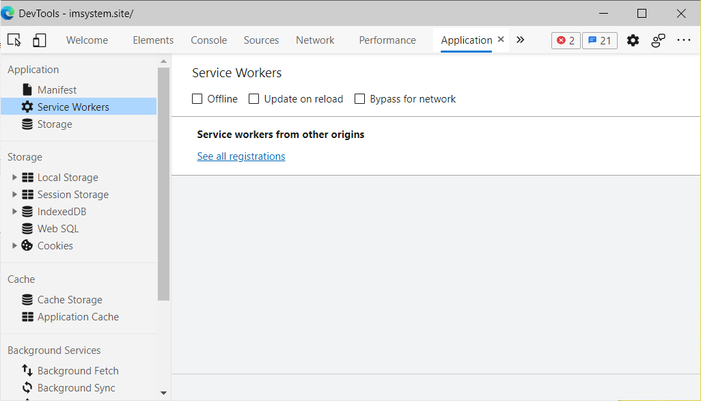Toggle the device emulation icon
Image resolution: width=701 pixels, height=401 pixels.
[x=39, y=40]
